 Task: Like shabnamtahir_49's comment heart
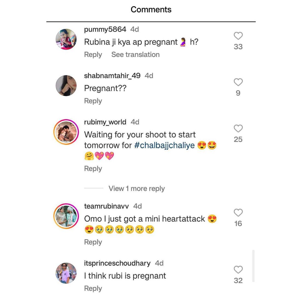(x=238, y=82)
